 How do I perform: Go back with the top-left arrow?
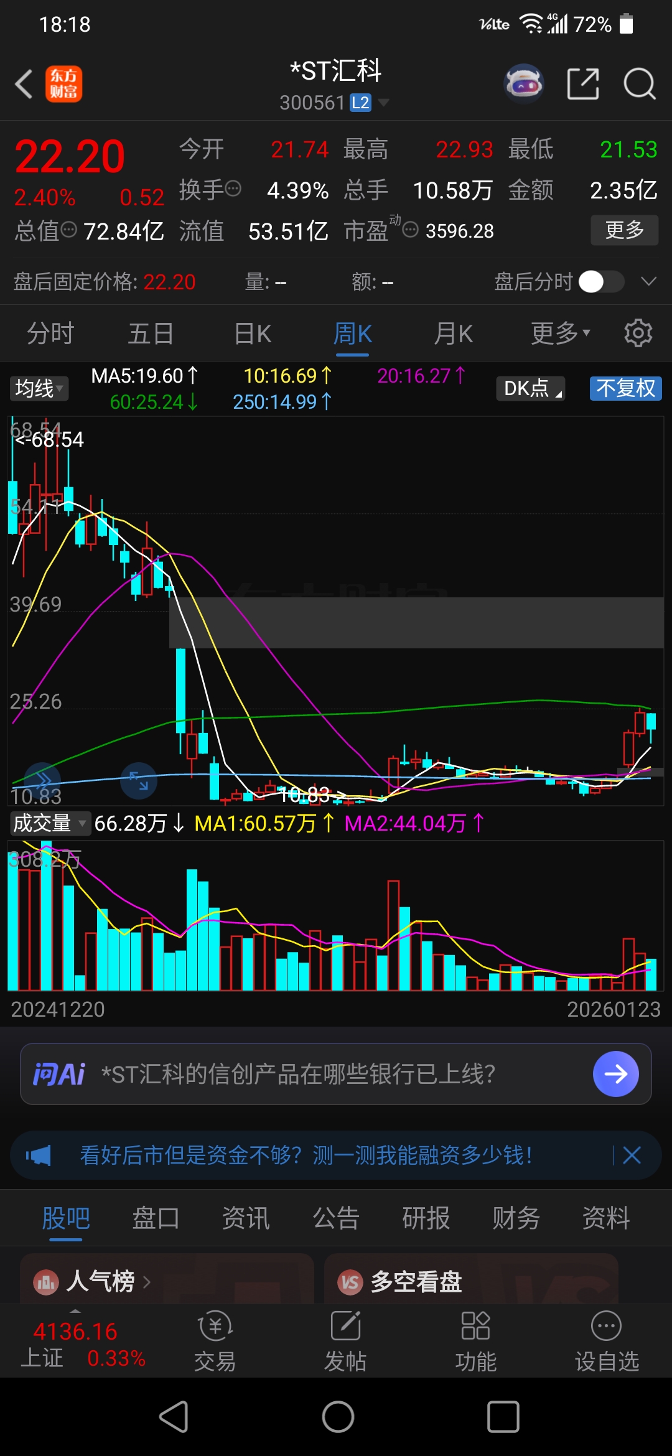24,84
